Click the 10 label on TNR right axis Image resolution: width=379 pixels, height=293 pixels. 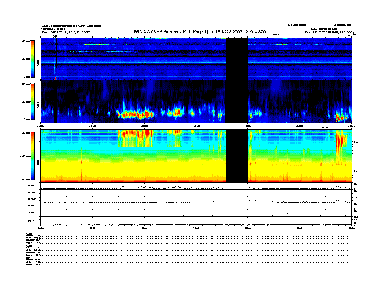(x=355, y=171)
